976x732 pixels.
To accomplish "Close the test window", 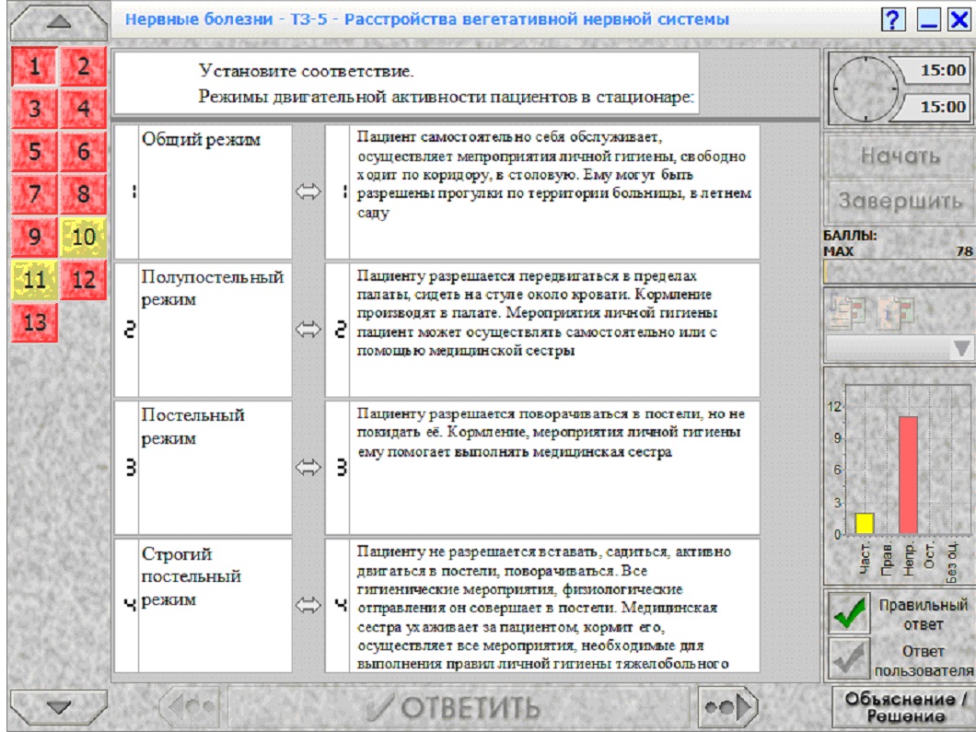I will click(959, 20).
